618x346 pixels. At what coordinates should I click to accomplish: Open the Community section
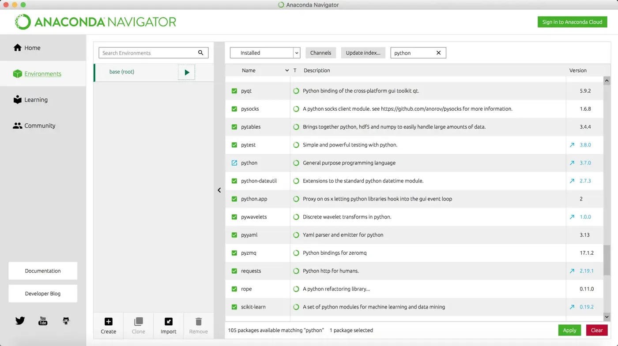tap(43, 126)
